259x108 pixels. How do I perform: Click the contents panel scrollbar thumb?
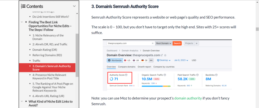pyautogui.click(x=77, y=55)
